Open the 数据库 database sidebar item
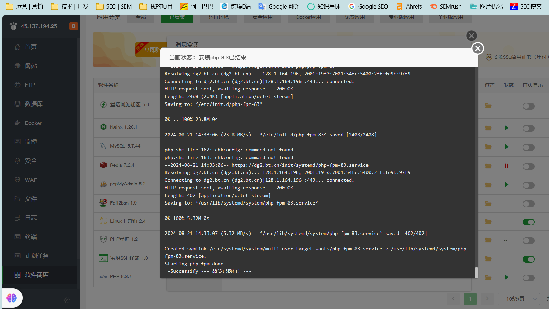549x309 pixels. click(x=39, y=104)
